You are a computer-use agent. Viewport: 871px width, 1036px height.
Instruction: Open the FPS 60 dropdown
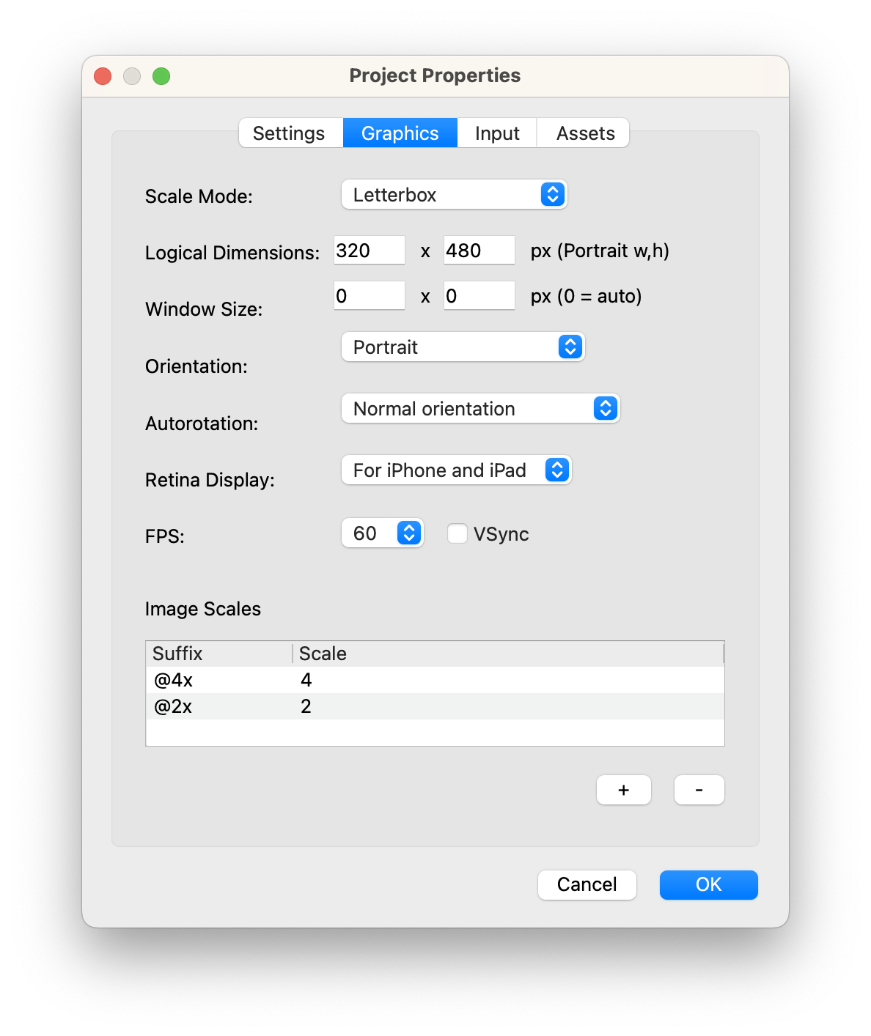(383, 533)
